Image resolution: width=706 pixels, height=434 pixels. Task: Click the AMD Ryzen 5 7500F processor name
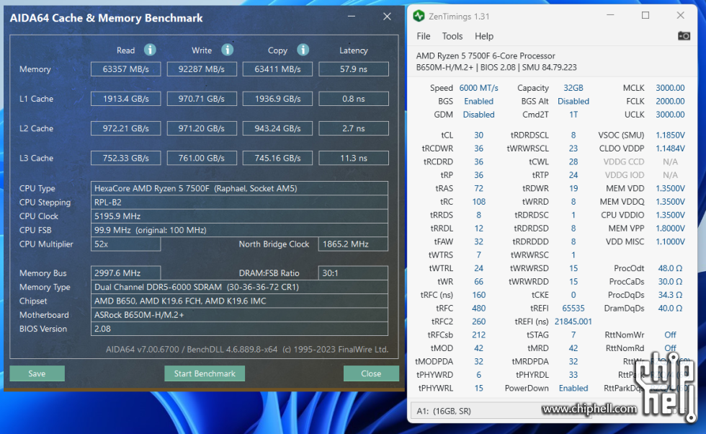486,56
